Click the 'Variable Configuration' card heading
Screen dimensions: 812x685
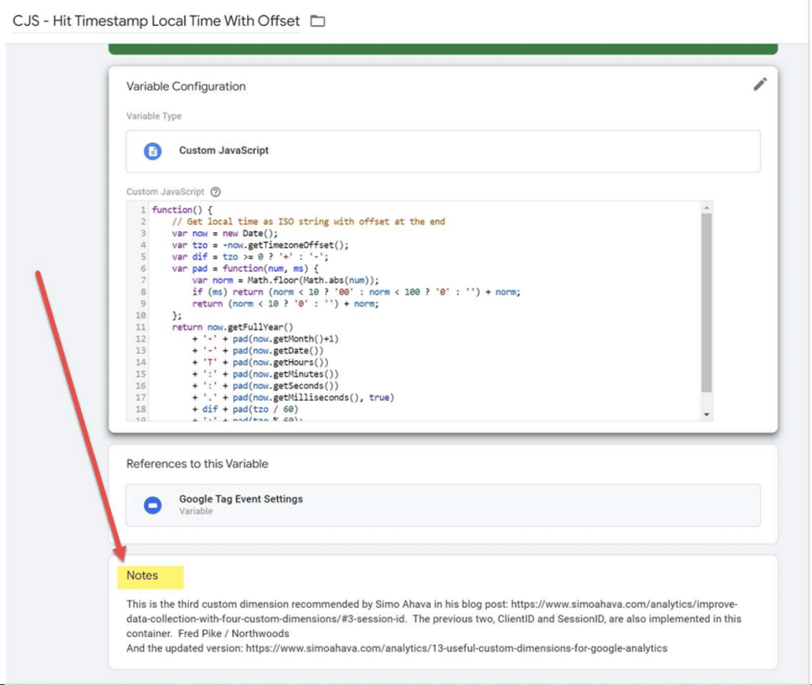[186, 86]
